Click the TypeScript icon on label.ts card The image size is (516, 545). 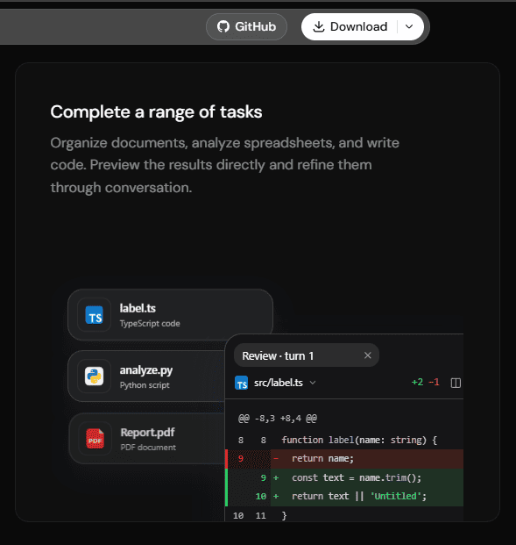[94, 315]
